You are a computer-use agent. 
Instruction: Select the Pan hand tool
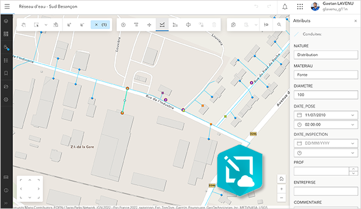pyautogui.click(x=24, y=25)
